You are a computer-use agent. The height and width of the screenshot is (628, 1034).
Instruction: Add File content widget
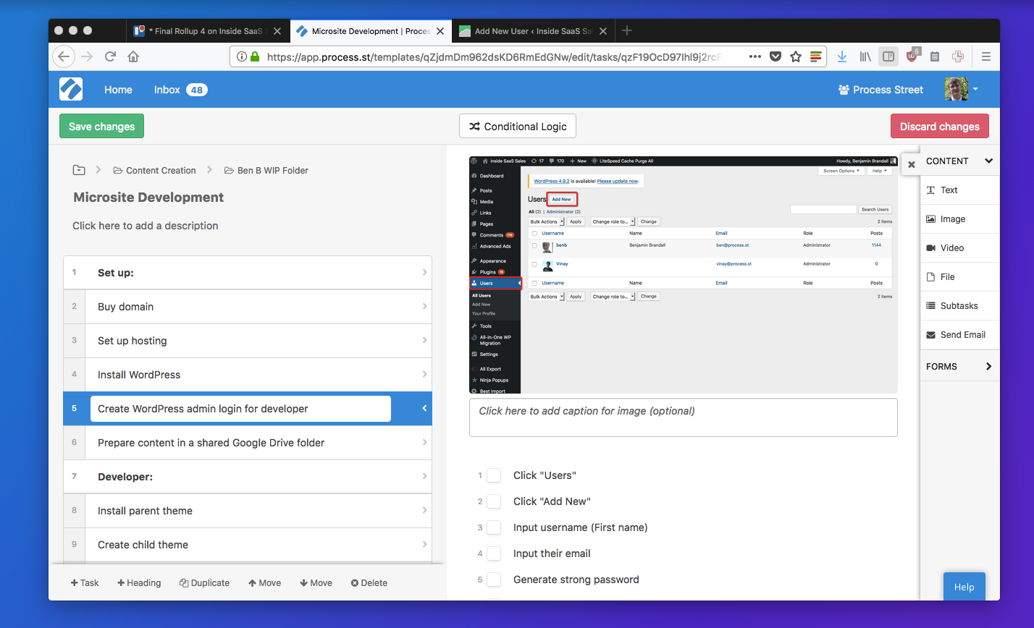click(x=959, y=277)
